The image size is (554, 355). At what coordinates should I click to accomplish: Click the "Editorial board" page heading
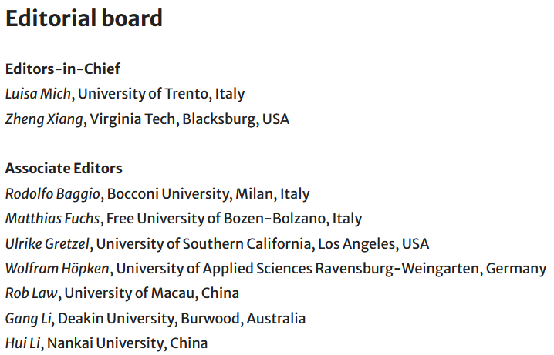click(x=84, y=18)
